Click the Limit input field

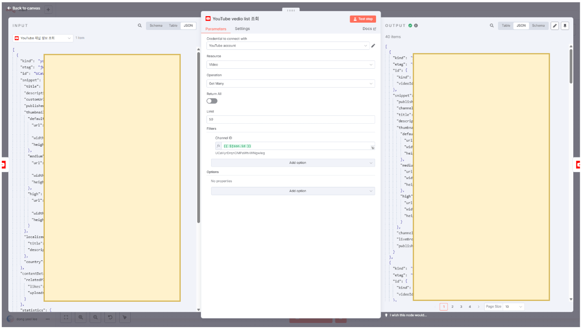coord(291,120)
